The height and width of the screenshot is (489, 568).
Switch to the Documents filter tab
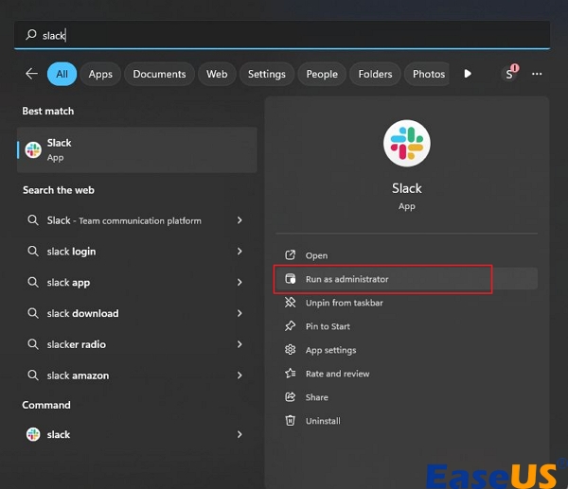158,74
